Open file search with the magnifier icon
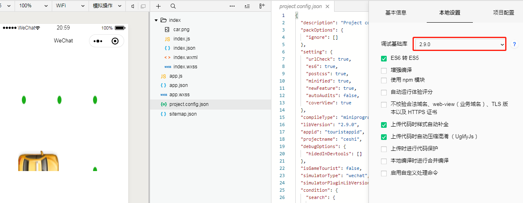Viewport: 523px width, 203px height. (173, 6)
